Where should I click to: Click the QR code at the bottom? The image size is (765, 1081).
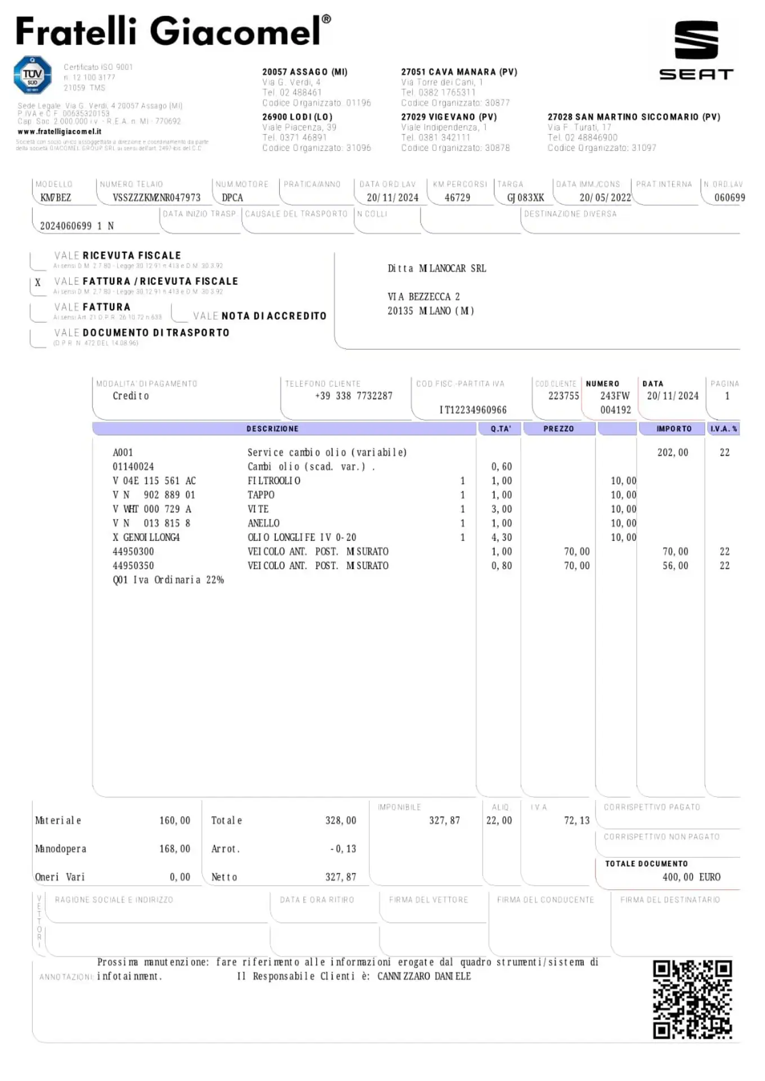click(692, 999)
